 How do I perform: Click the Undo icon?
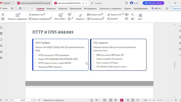(x=24, y=8)
